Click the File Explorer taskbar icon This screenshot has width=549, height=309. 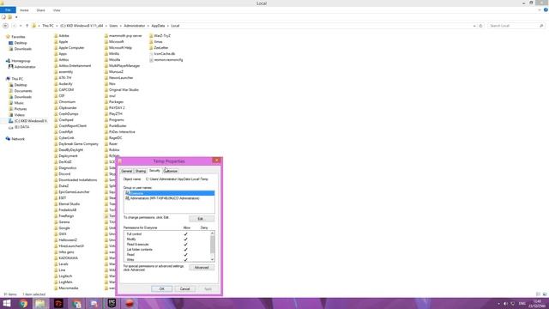(x=40, y=303)
